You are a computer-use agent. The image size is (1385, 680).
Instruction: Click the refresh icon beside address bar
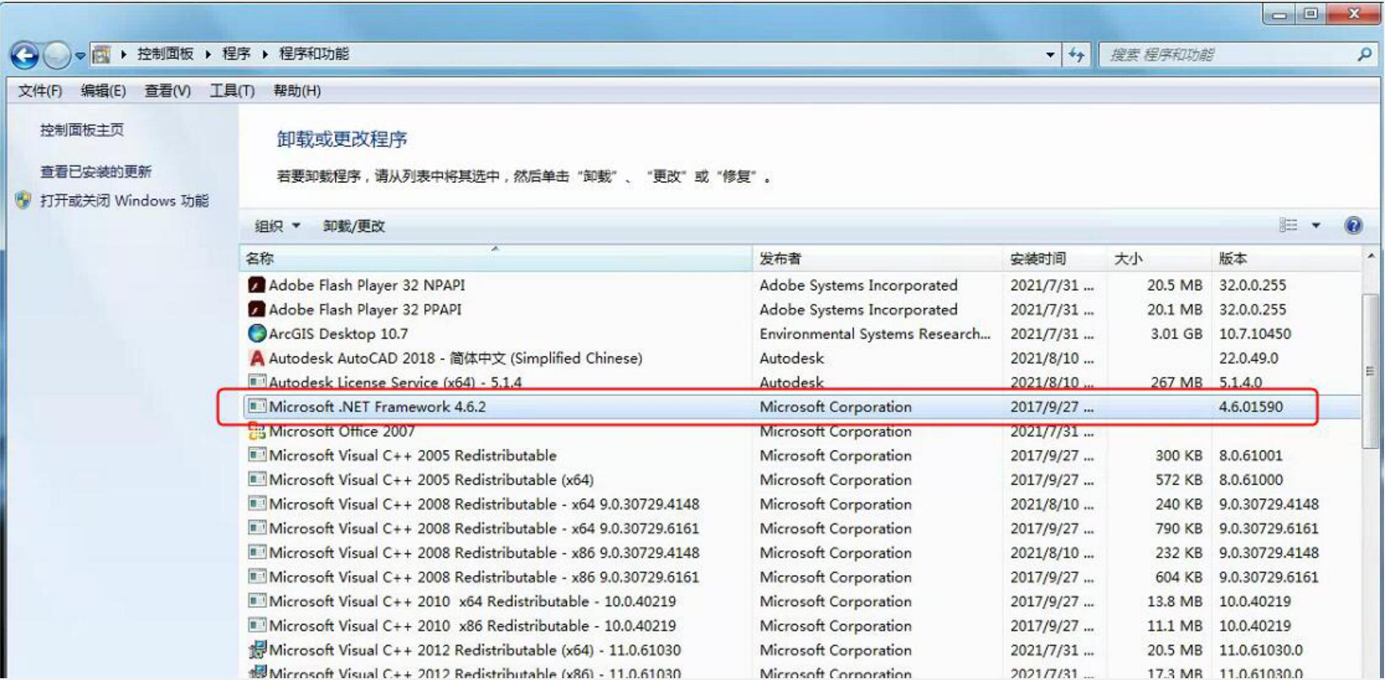[x=1076, y=55]
